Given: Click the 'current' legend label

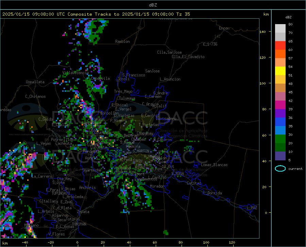Looking at the screenshot, I should pyautogui.click(x=295, y=169).
